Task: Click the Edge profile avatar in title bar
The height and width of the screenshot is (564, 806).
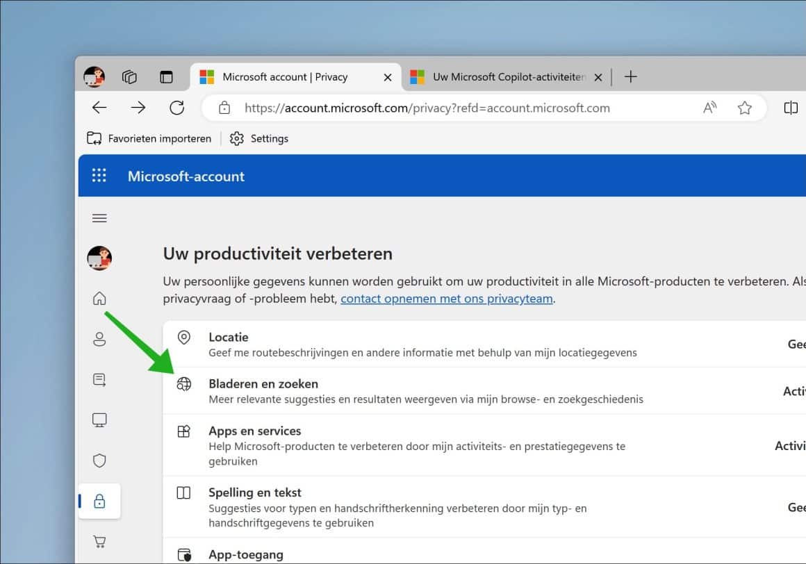Action: pos(94,77)
